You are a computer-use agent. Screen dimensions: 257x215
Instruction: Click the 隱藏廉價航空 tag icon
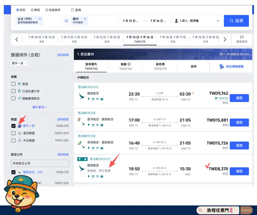pos(19,98)
